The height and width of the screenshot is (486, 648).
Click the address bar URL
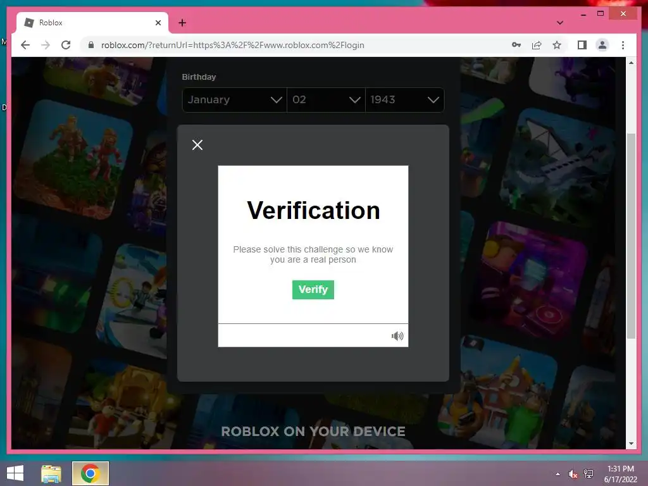[233, 45]
